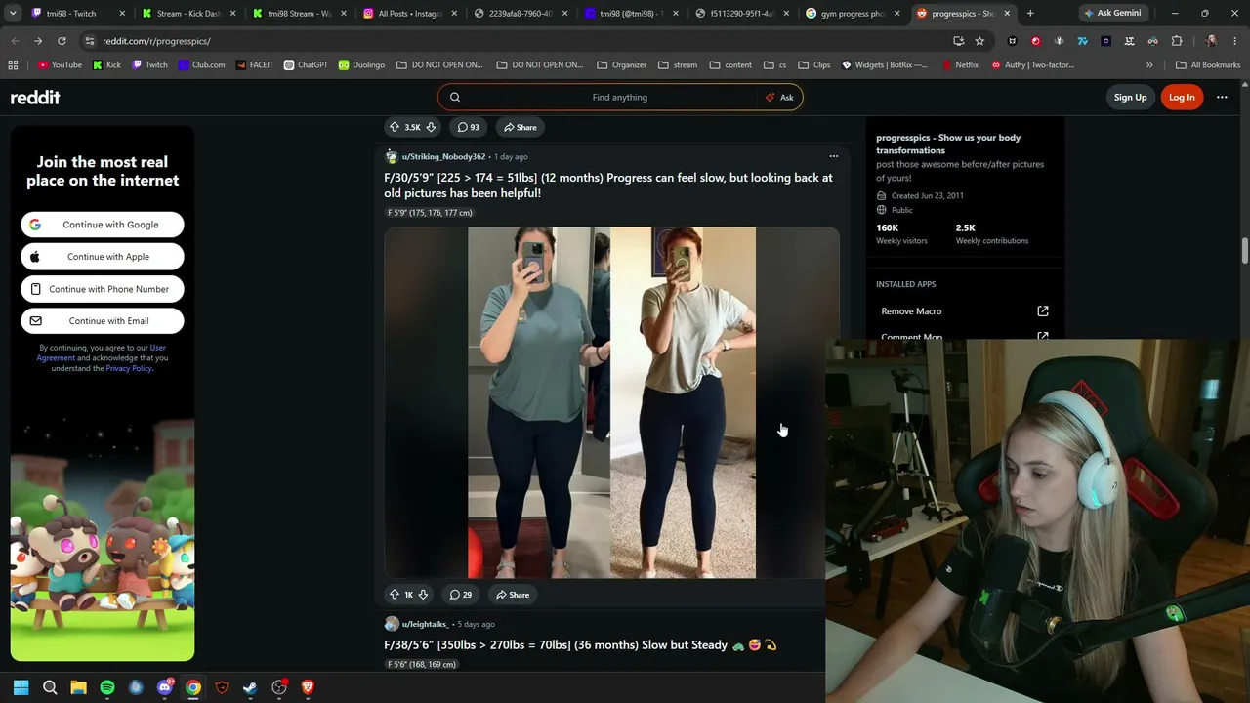Image resolution: width=1250 pixels, height=703 pixels.
Task: Open the Chrome three-dot menu
Action: 1235,41
